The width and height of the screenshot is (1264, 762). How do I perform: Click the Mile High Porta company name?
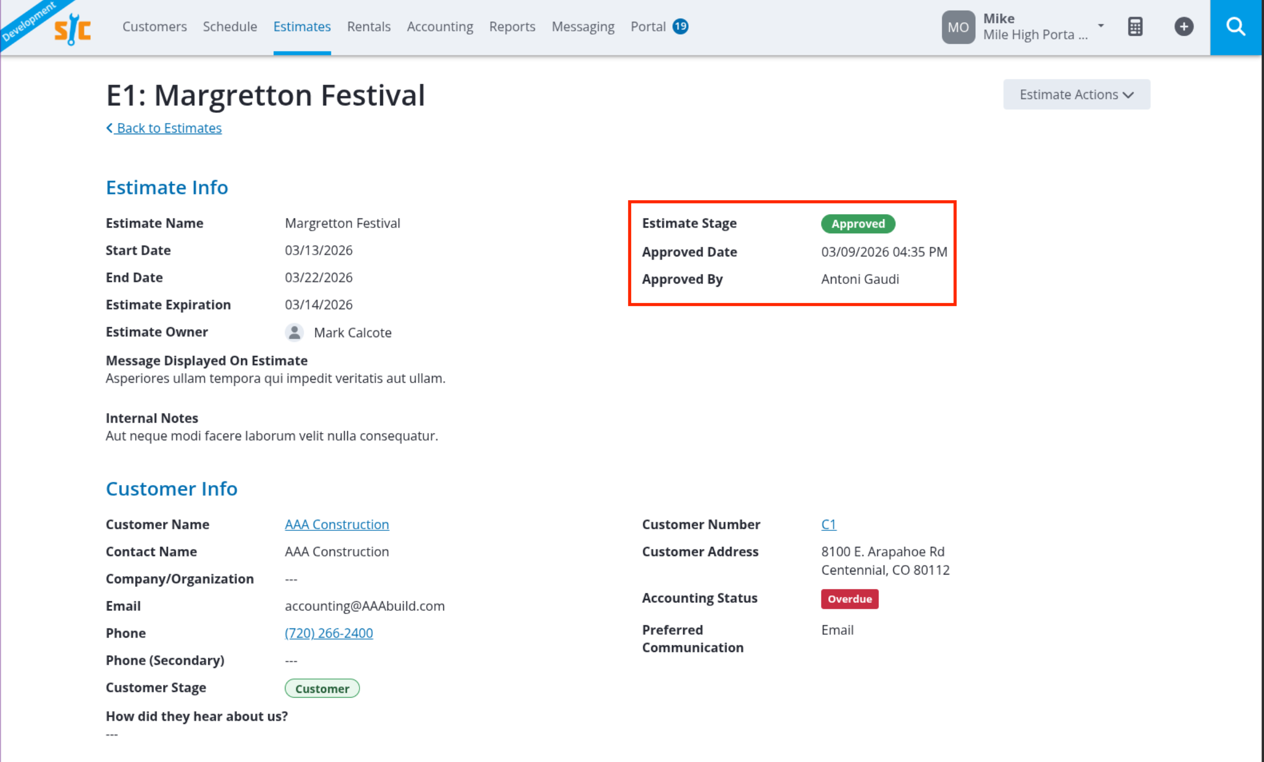pos(1035,35)
